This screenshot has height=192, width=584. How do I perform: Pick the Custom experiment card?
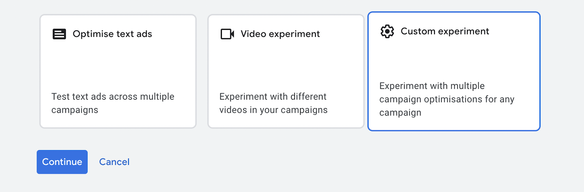pos(454,71)
